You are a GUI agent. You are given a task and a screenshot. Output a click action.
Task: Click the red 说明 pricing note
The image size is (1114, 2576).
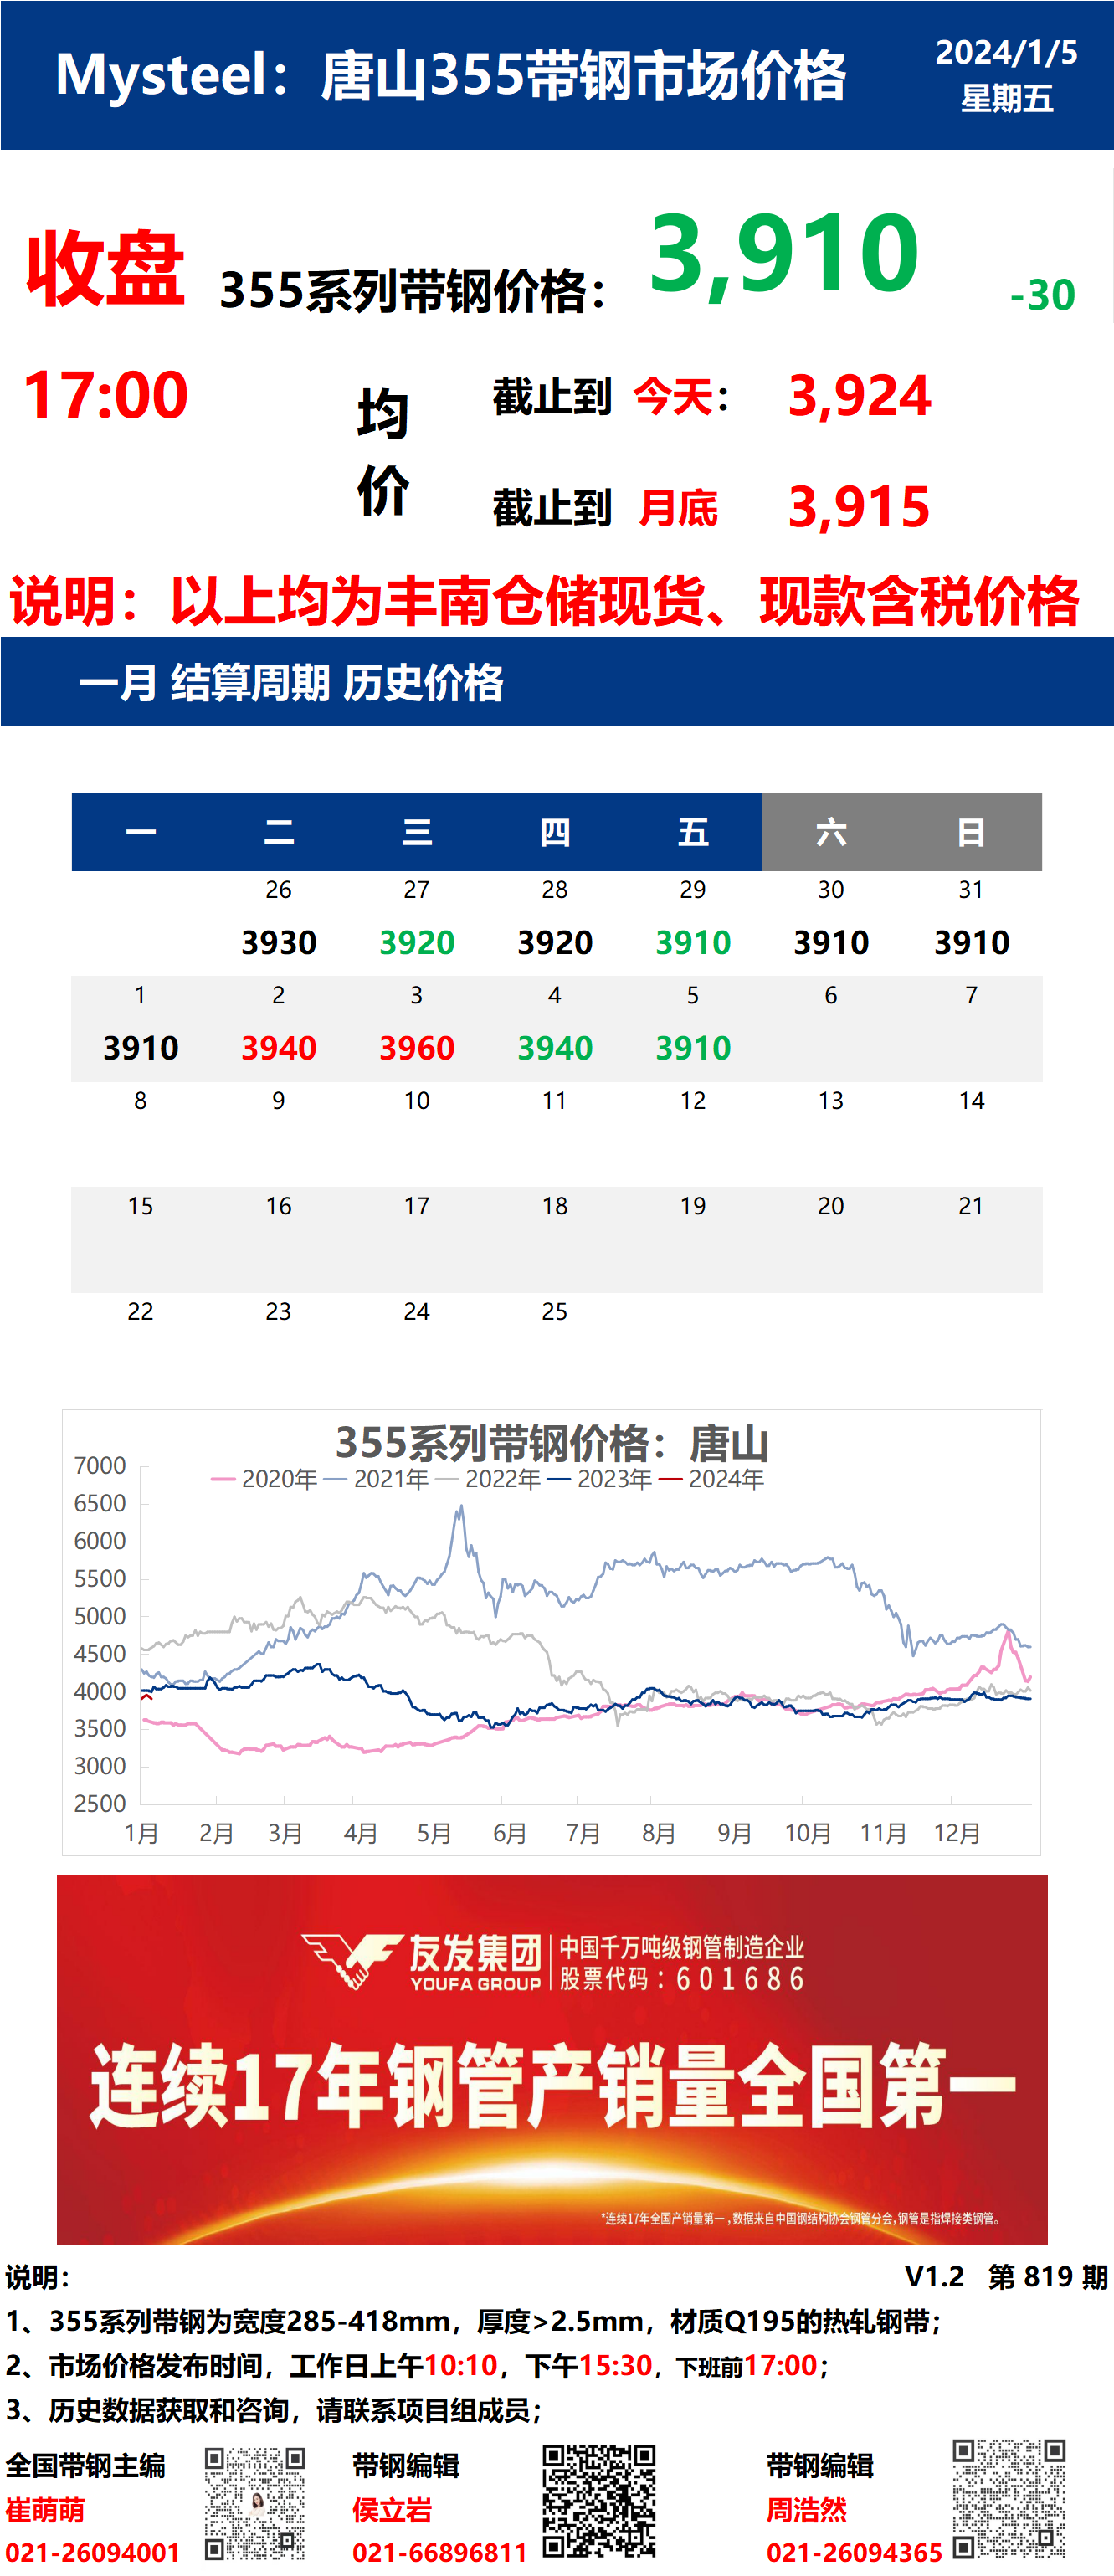pos(545,601)
